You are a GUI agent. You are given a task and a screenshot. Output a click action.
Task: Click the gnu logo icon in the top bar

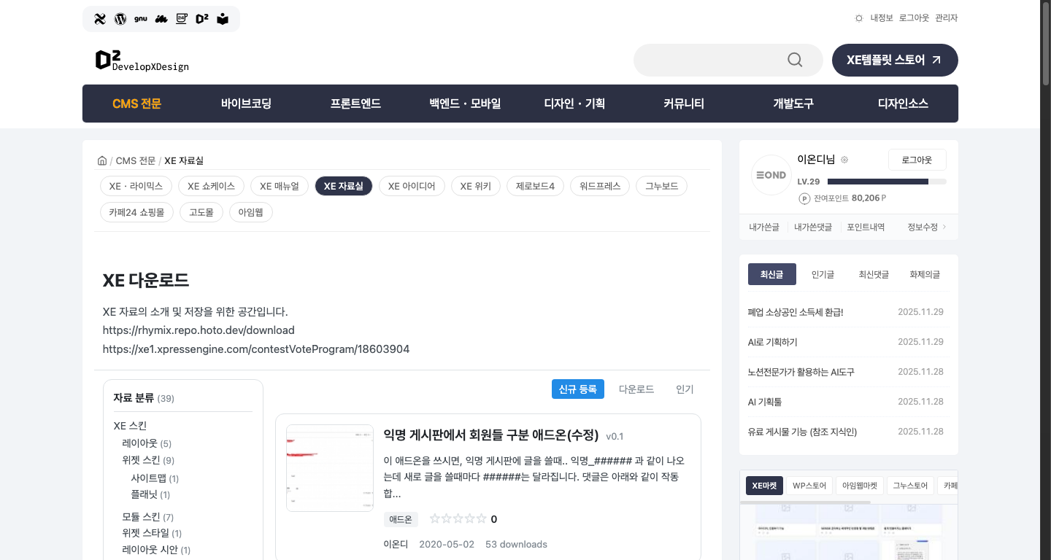pyautogui.click(x=141, y=19)
